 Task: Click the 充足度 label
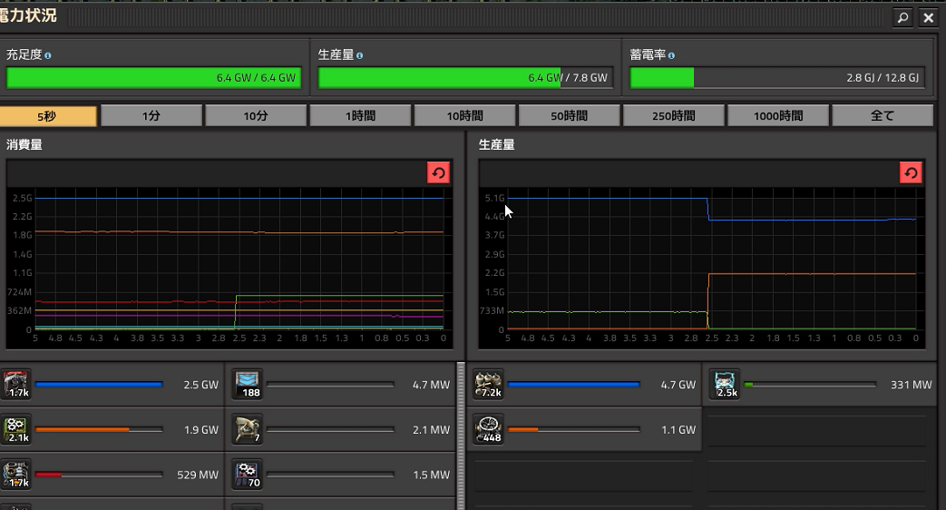click(x=24, y=55)
